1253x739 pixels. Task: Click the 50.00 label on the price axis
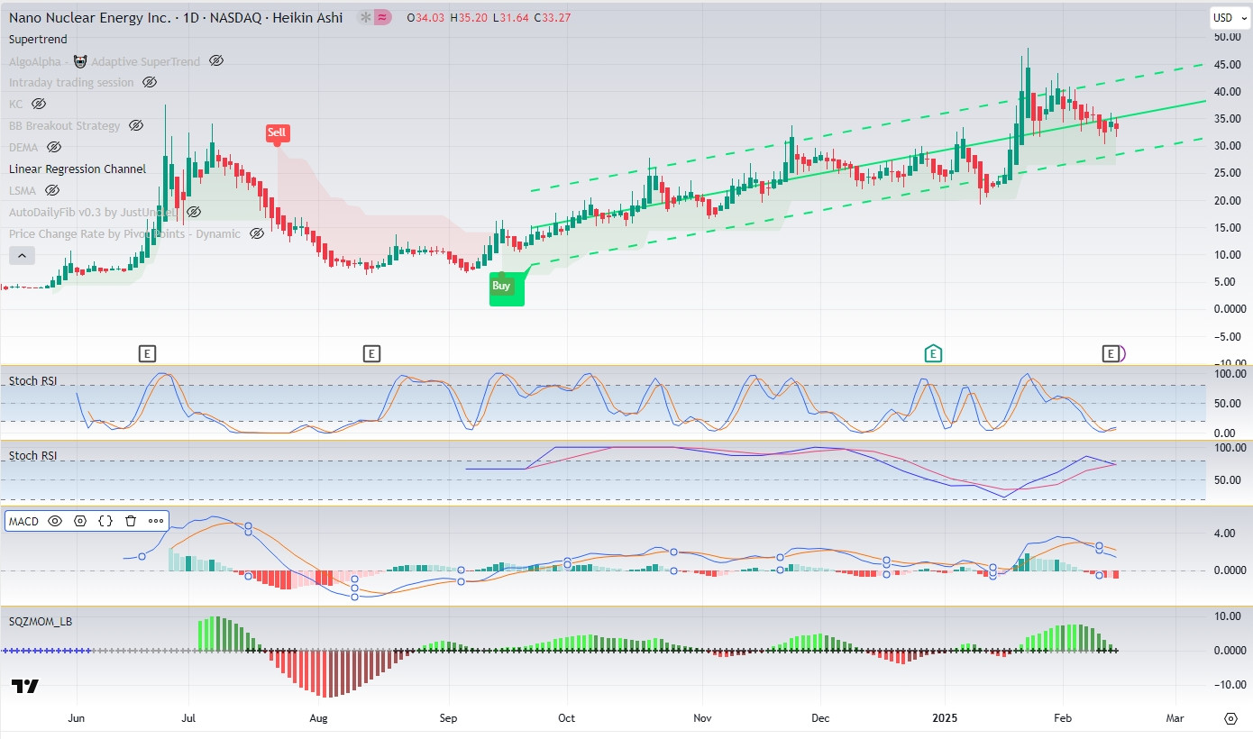[1228, 38]
